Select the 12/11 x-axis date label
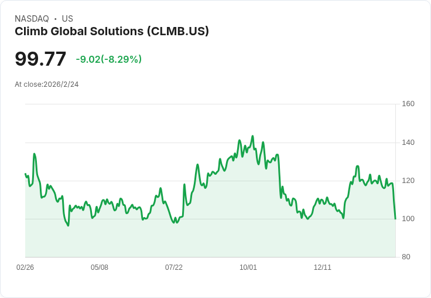 323,267
